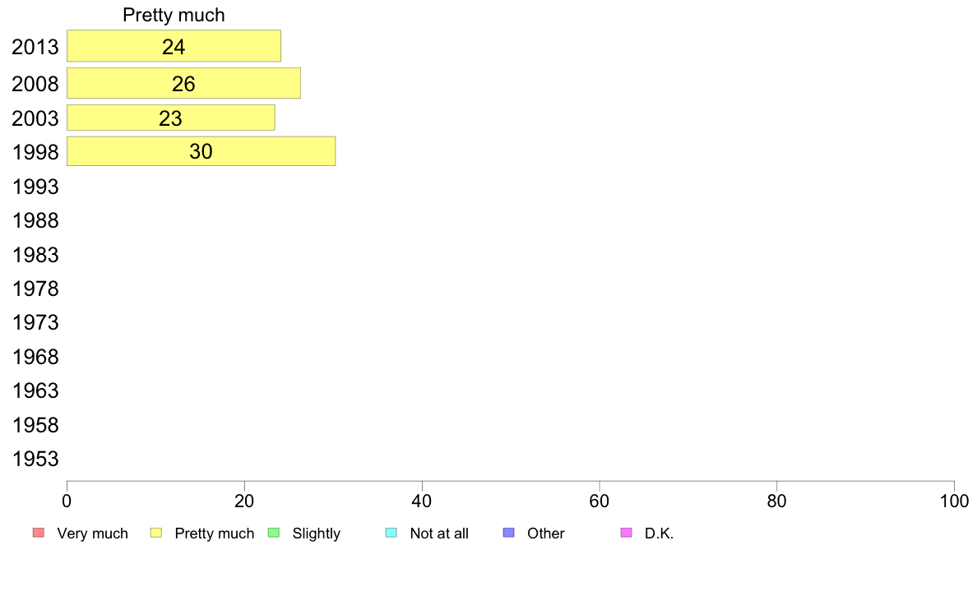Click the Pretty much column heading
The image size is (977, 605).
point(174,15)
